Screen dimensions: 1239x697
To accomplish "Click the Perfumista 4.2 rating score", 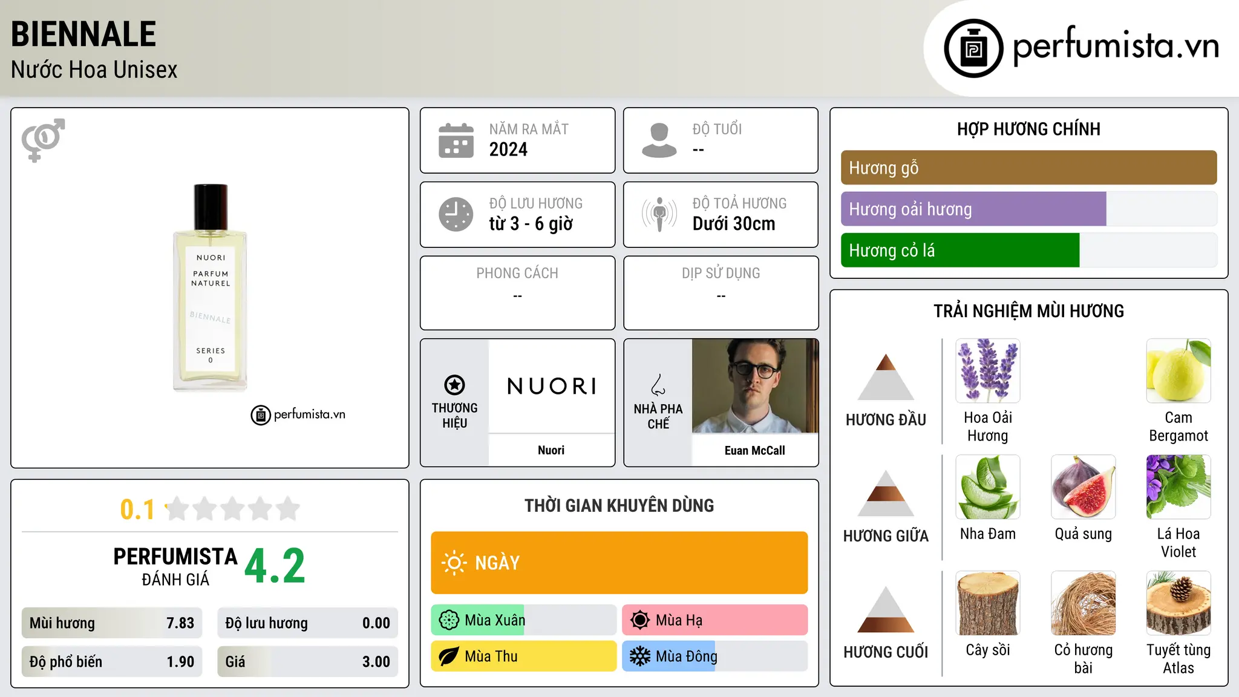I will tap(275, 566).
